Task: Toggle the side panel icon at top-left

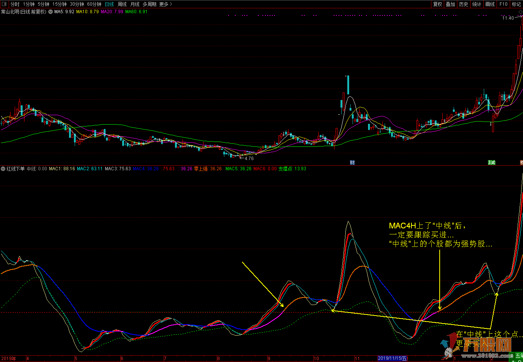Action: 4,4
